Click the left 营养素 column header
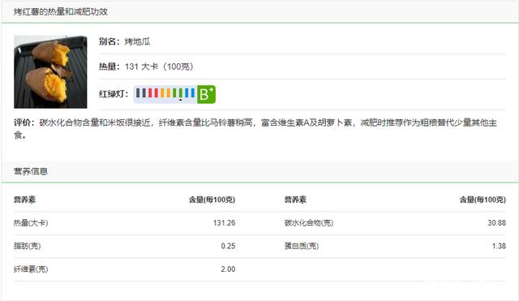Screen dimensions: 519x301 click(x=24, y=200)
